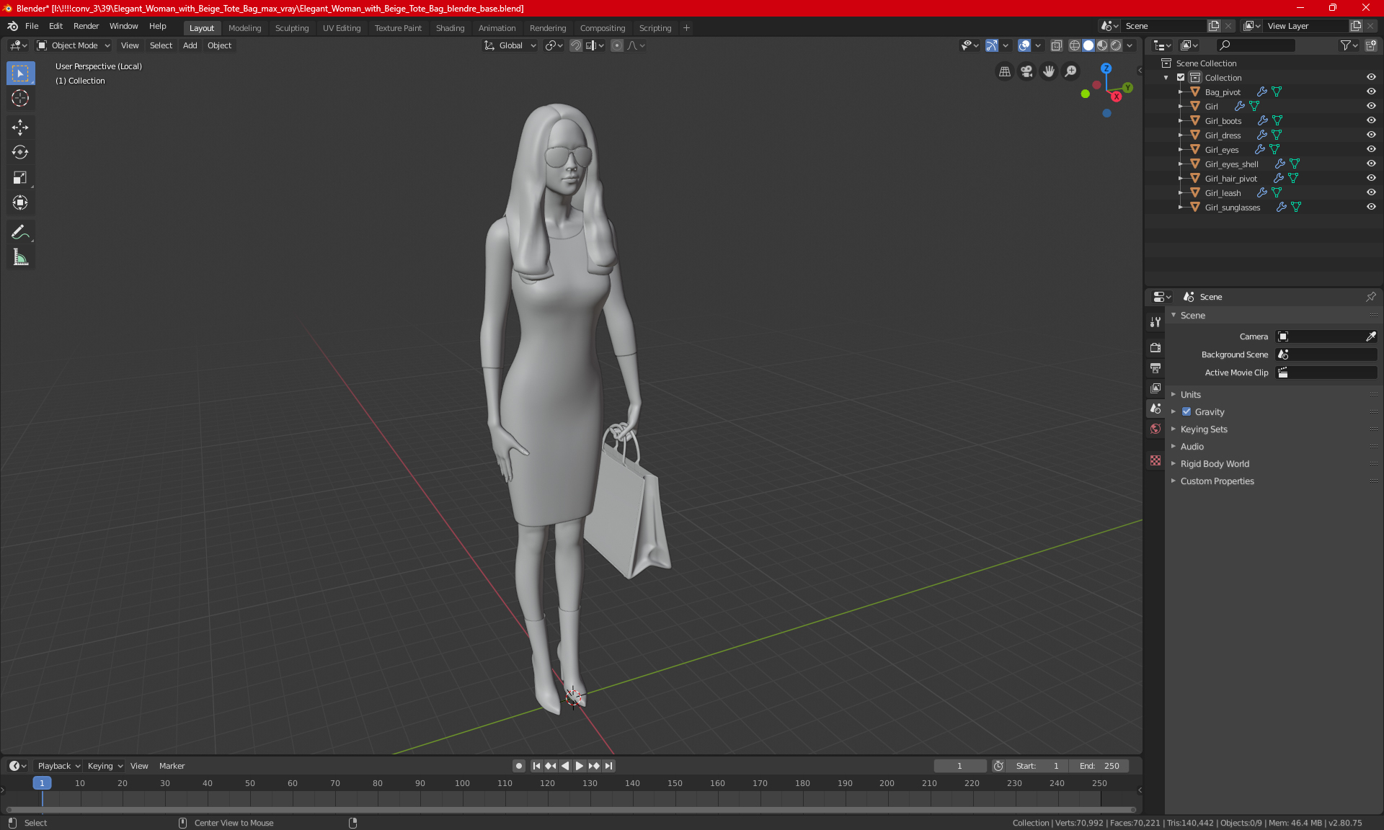1384x830 pixels.
Task: Hide Girl_sunglasses object in outliner
Action: coord(1371,207)
